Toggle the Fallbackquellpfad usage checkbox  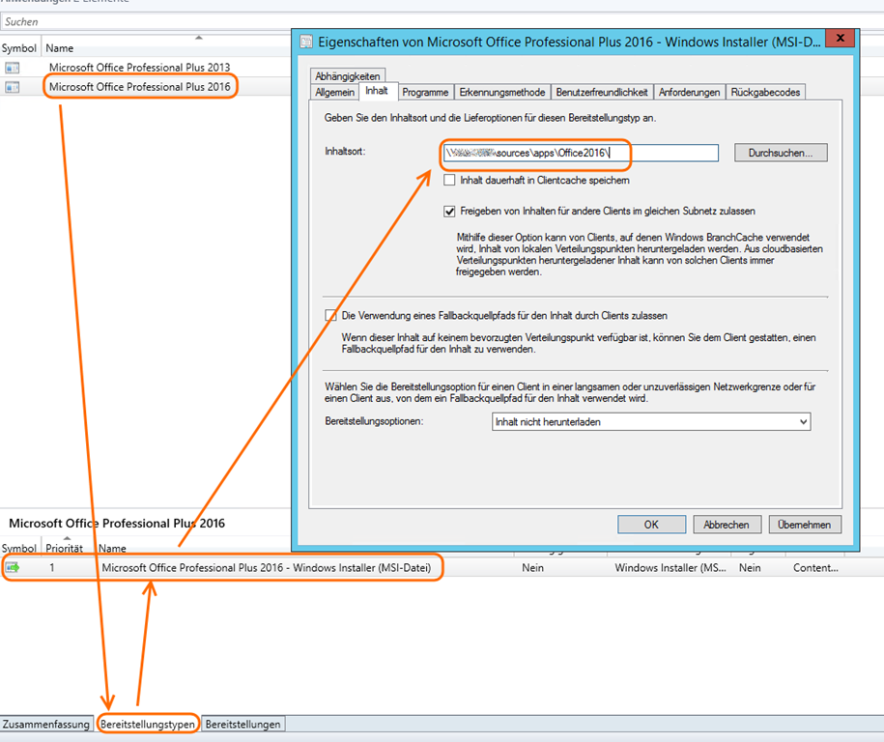331,315
